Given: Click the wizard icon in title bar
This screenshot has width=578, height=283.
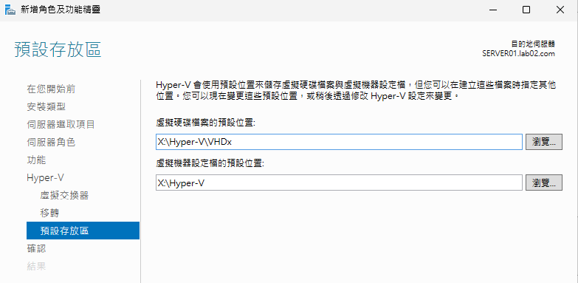Looking at the screenshot, I should pyautogui.click(x=10, y=10).
